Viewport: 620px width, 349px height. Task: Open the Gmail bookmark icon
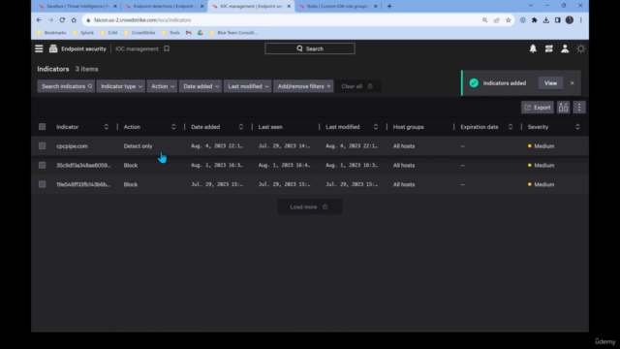click(x=189, y=33)
